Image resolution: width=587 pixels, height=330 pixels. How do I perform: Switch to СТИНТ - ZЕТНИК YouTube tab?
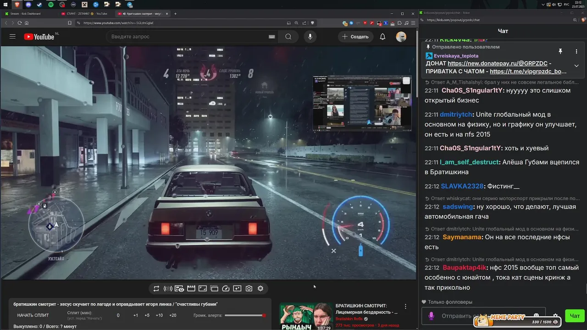pos(87,14)
